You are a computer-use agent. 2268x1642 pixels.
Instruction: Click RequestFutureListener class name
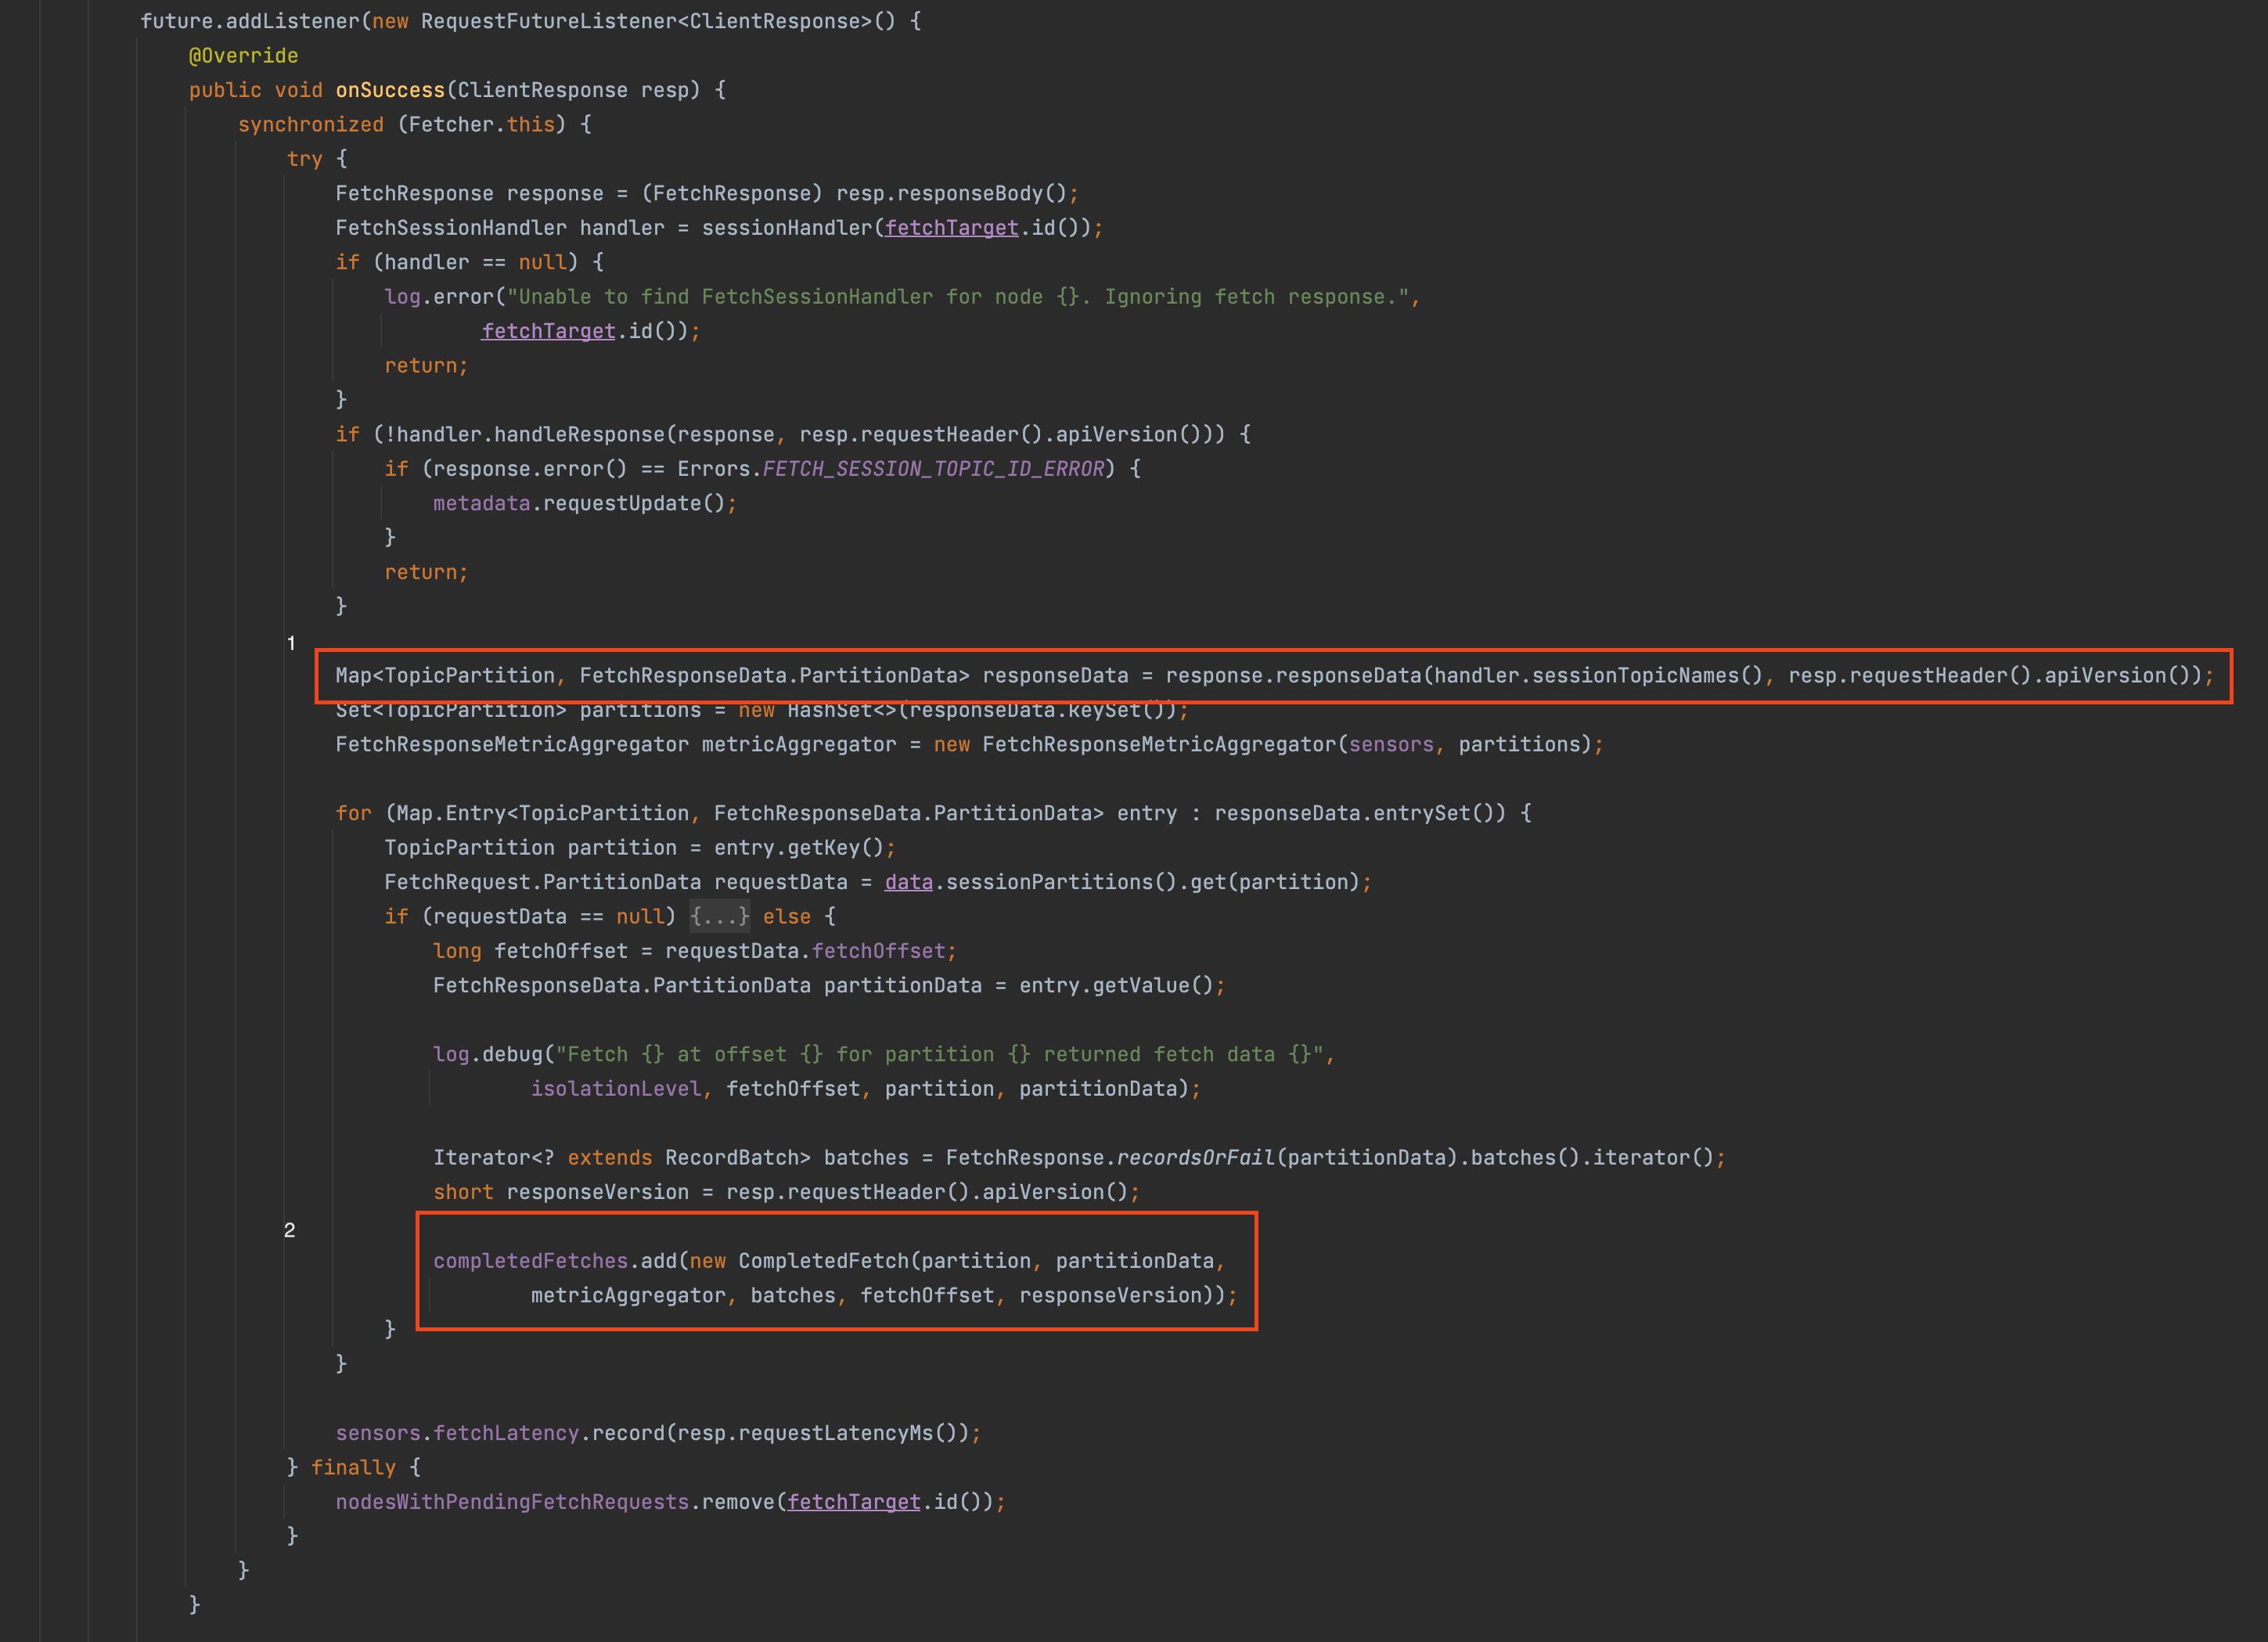548,21
